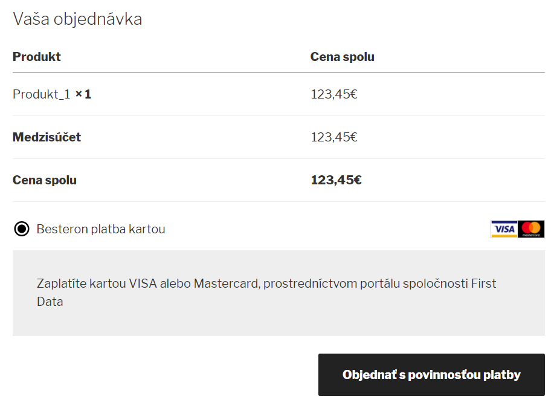Click the product price 123,45€
557x408 pixels.
tap(333, 94)
